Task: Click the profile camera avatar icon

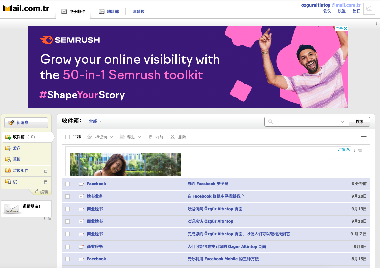Action: coord(369,9)
